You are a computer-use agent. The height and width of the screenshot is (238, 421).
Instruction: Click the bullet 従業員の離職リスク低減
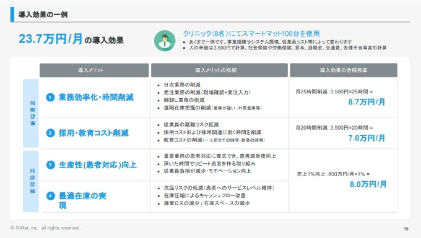pyautogui.click(x=191, y=125)
